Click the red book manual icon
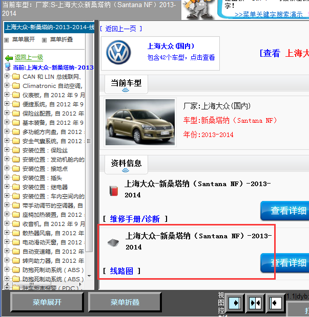This screenshot has width=309, height=317. tap(114, 191)
